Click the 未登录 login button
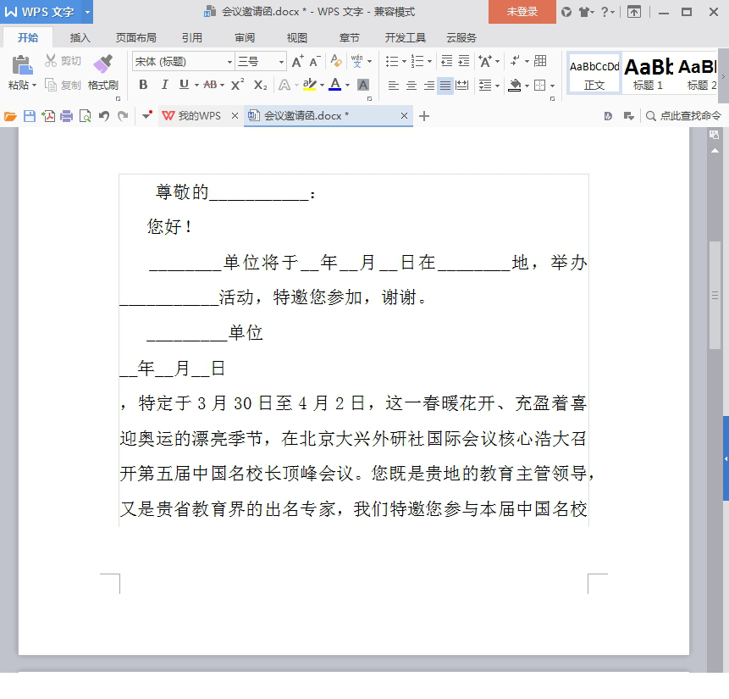Screen dimensions: 729x699 point(522,12)
